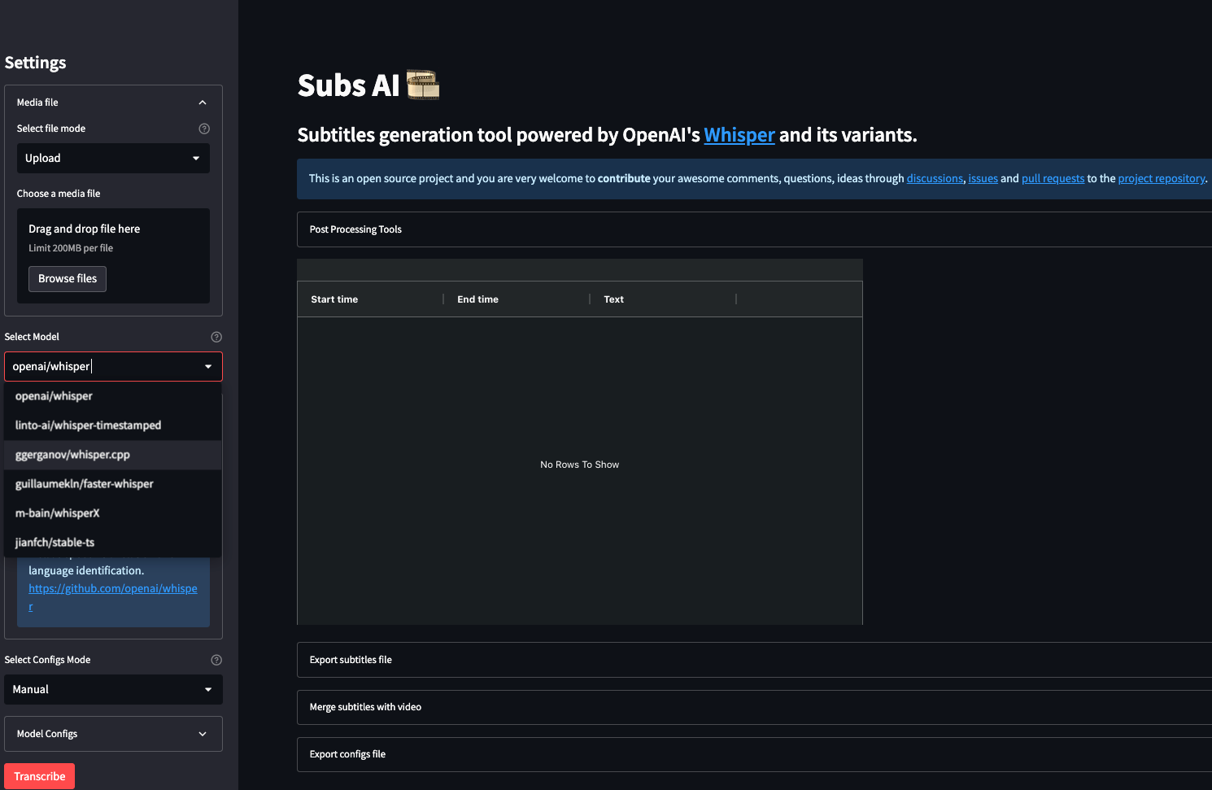
Task: Open the issues link
Action: tap(983, 178)
